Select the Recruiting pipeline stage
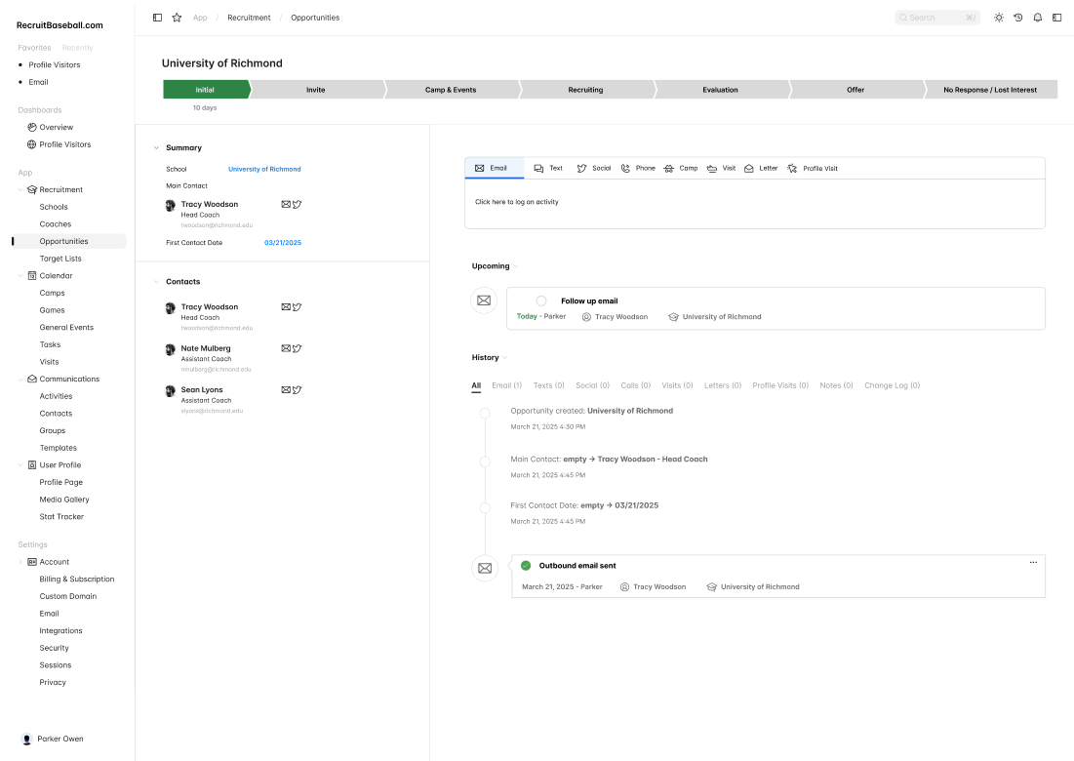 tap(585, 90)
